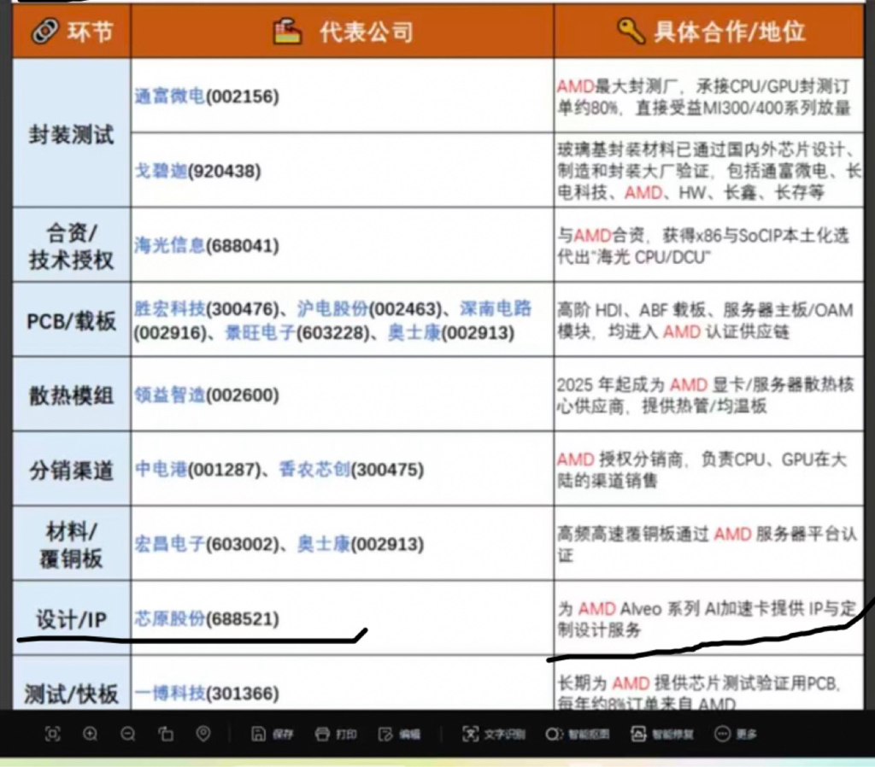
Task: Select the 合资/技术授权 category cell
Action: [x=72, y=245]
